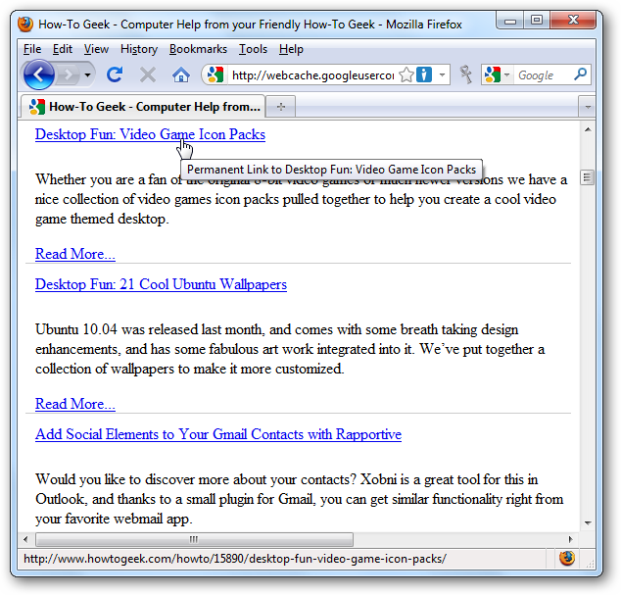This screenshot has width=621, height=595.
Task: Open Add Social Elements to Gmail Contacts link
Action: (x=218, y=434)
